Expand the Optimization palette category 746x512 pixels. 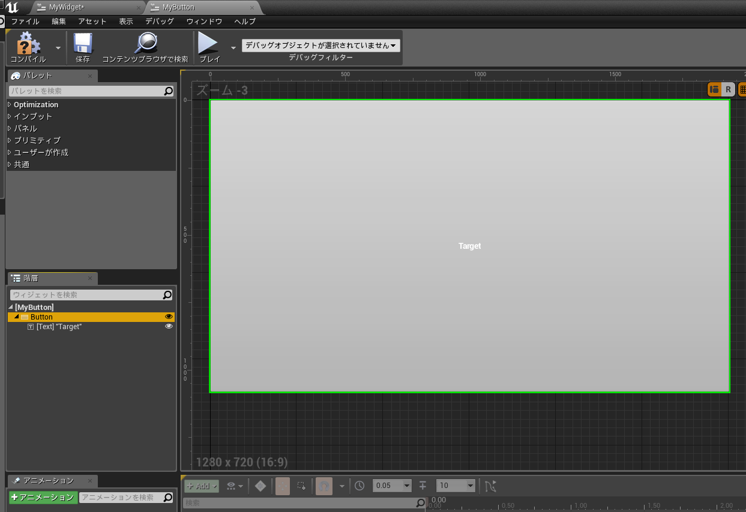pos(10,104)
